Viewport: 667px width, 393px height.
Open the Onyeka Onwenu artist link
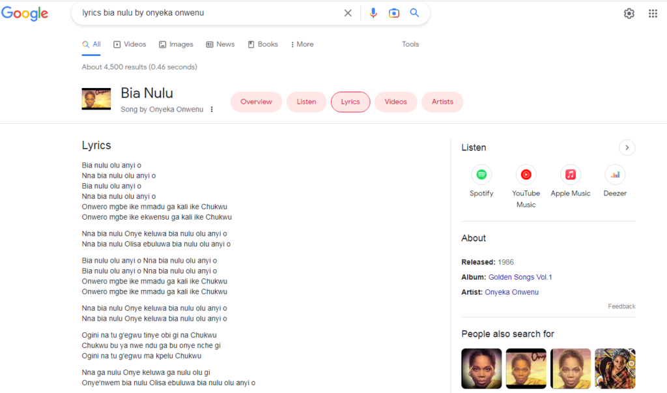pos(512,292)
